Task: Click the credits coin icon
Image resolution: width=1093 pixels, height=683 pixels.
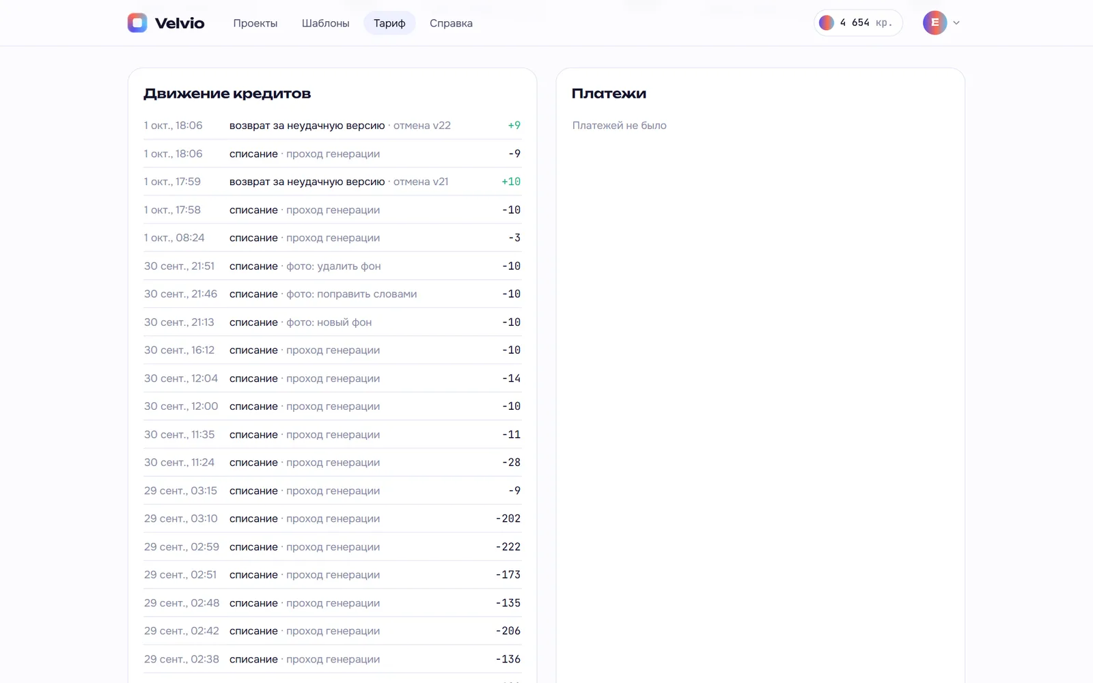Action: pos(827,23)
